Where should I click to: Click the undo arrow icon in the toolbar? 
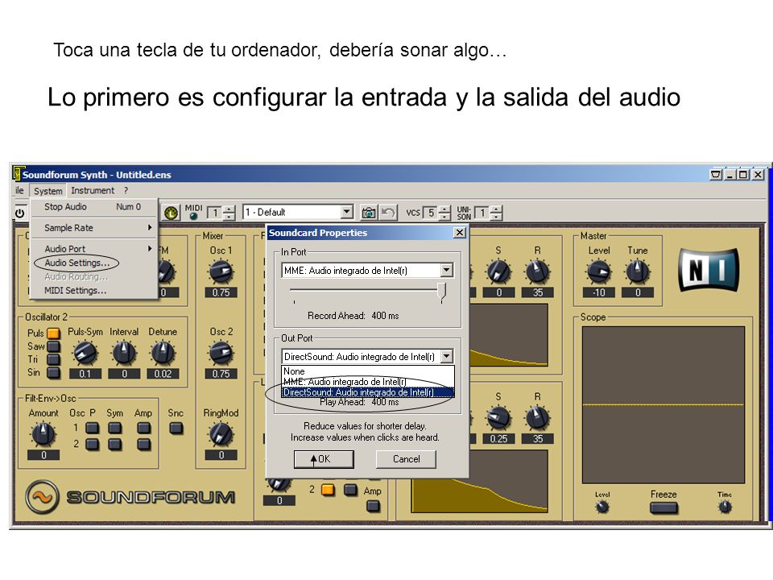388,213
